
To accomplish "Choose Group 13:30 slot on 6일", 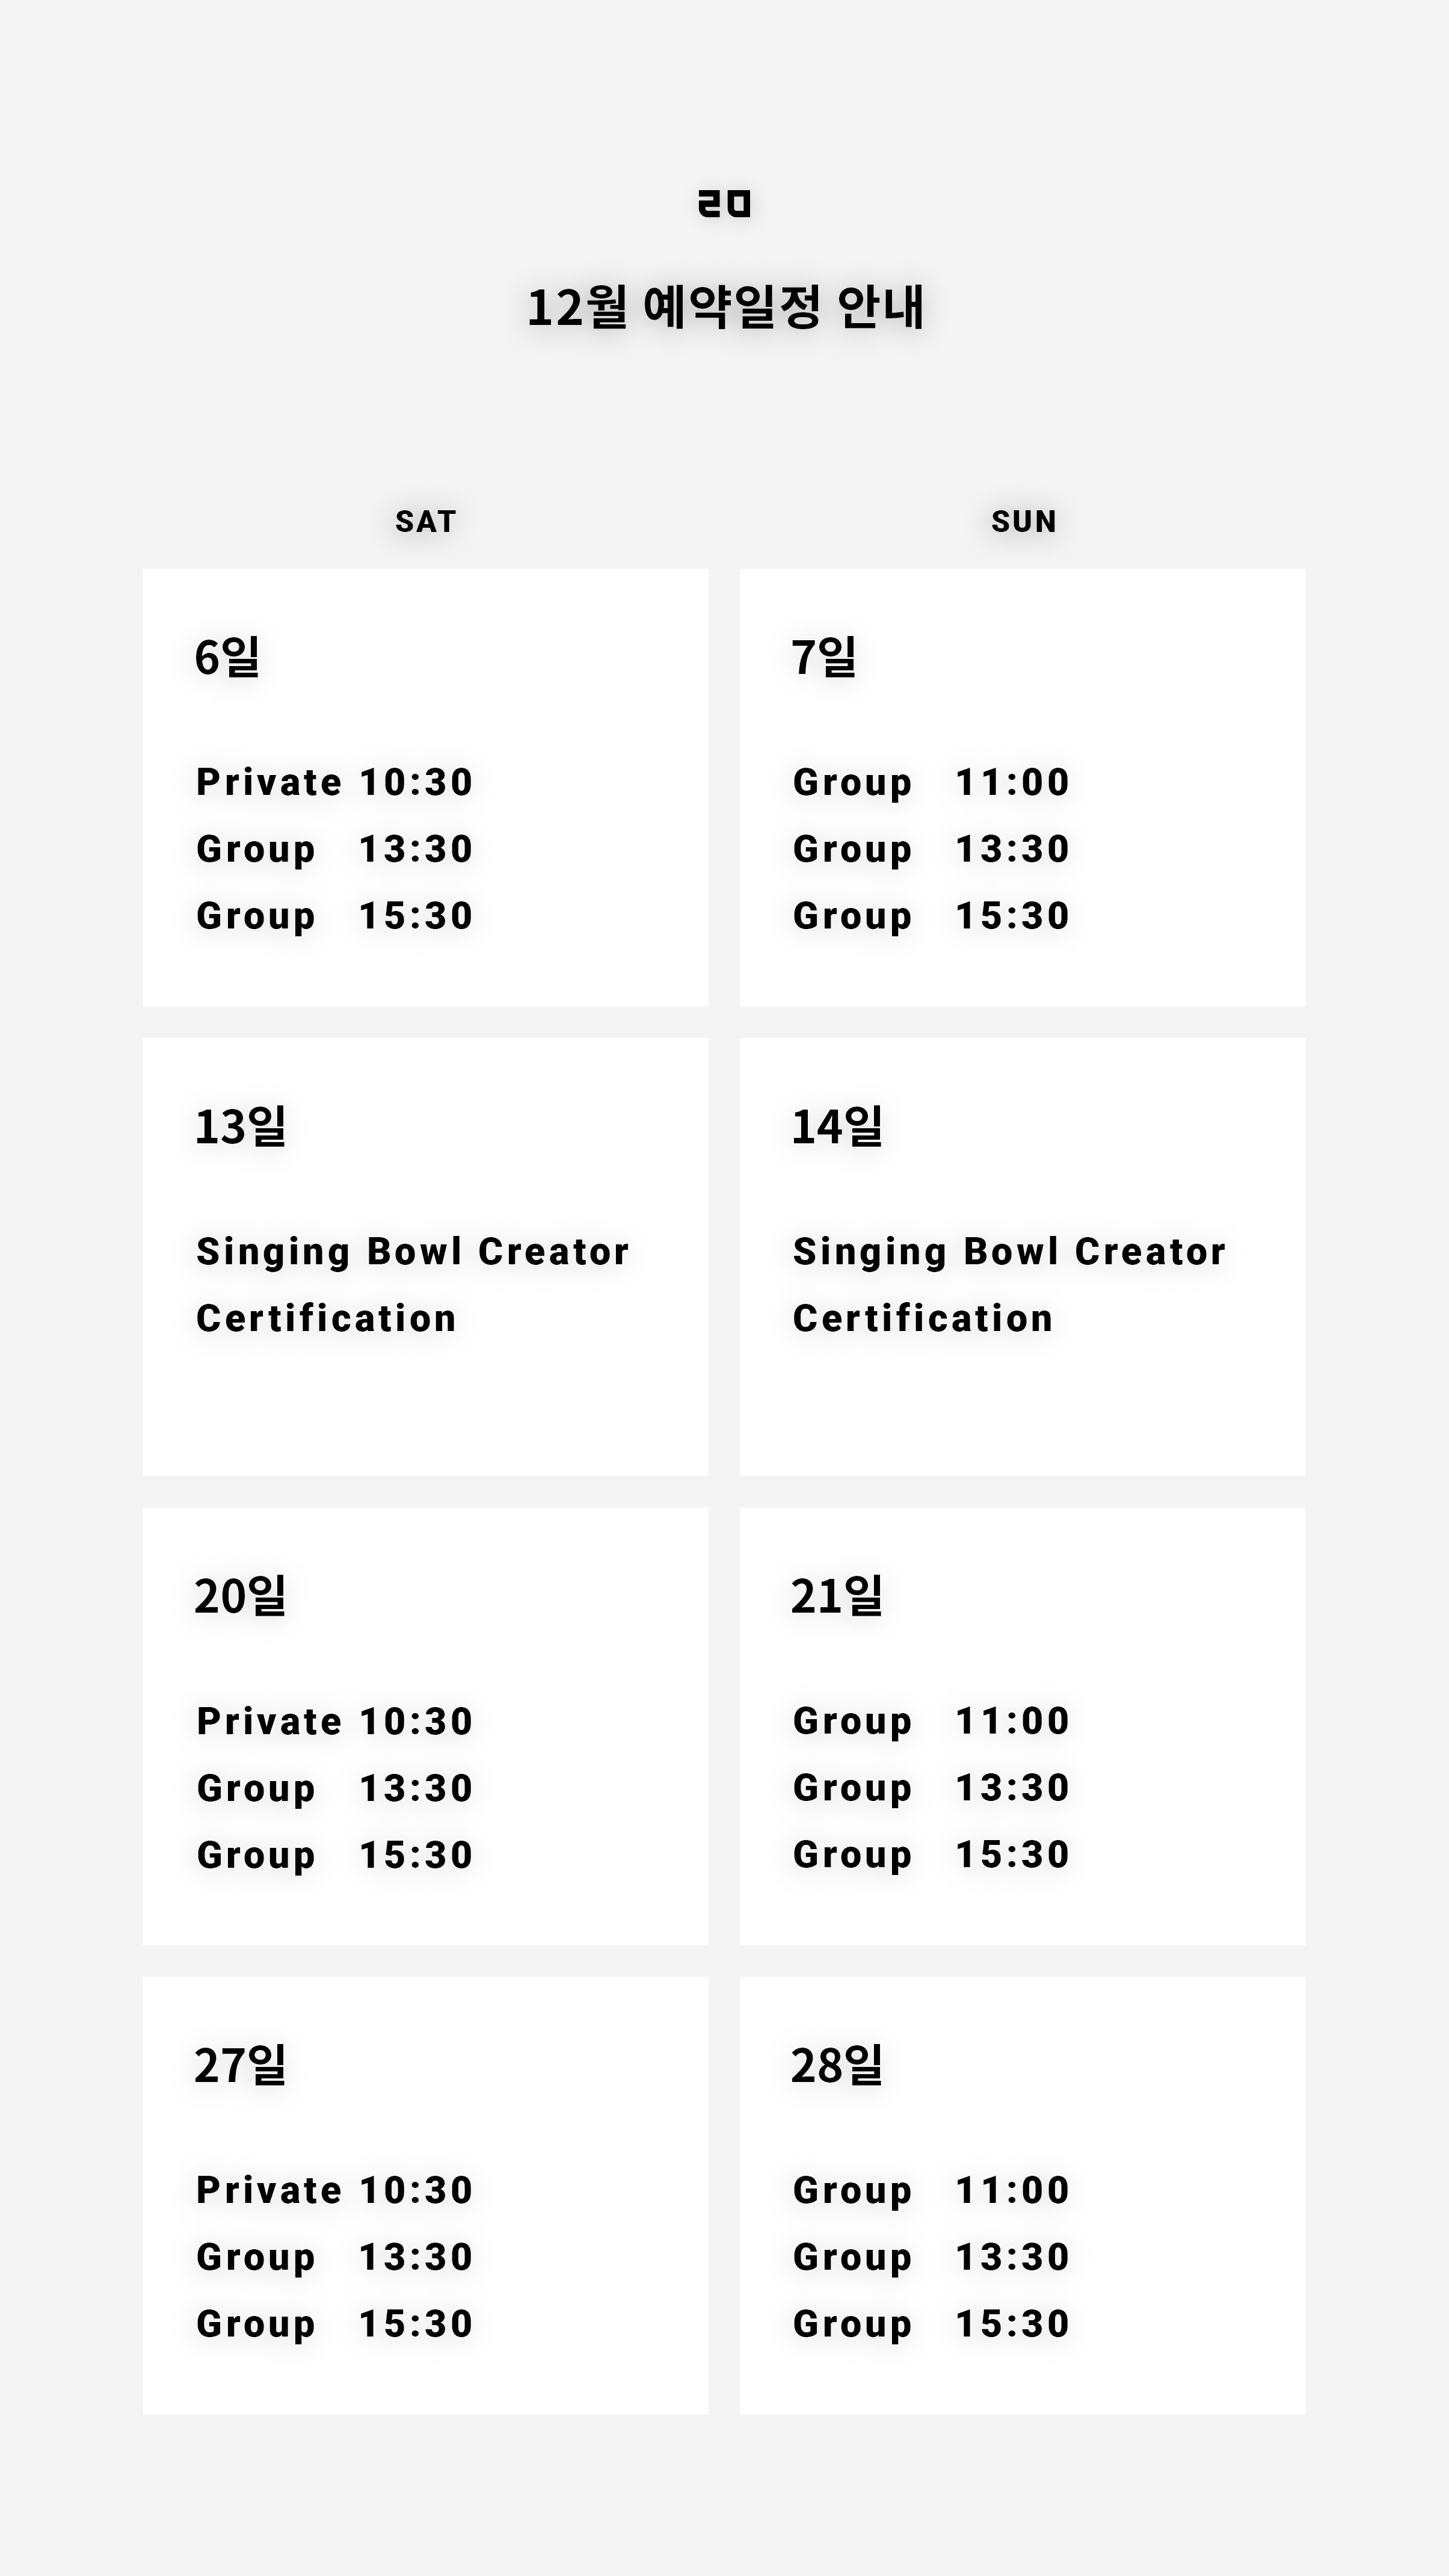I will tap(334, 849).
